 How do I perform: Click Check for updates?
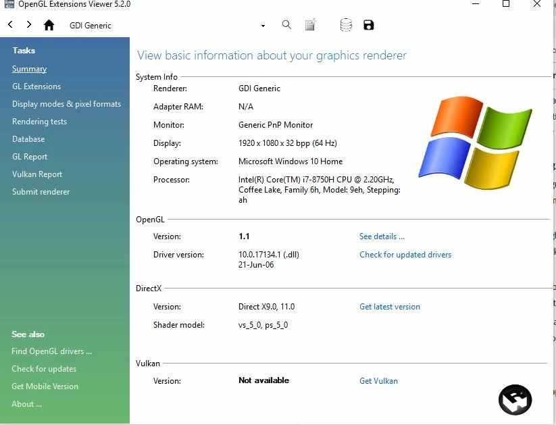[x=44, y=369]
